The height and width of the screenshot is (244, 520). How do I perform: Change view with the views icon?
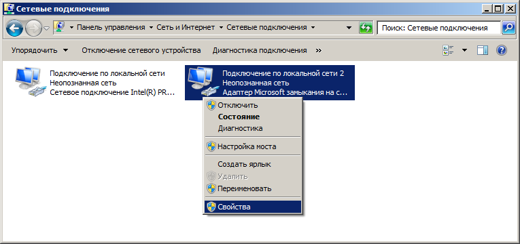[x=449, y=51]
